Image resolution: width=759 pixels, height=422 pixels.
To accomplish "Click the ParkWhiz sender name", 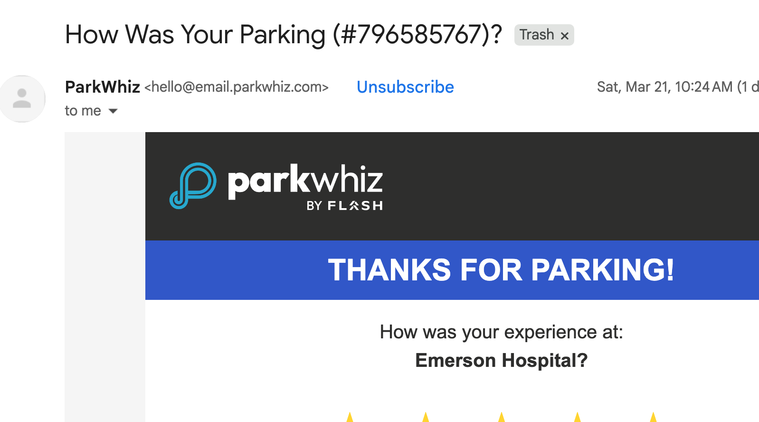I will pos(103,87).
